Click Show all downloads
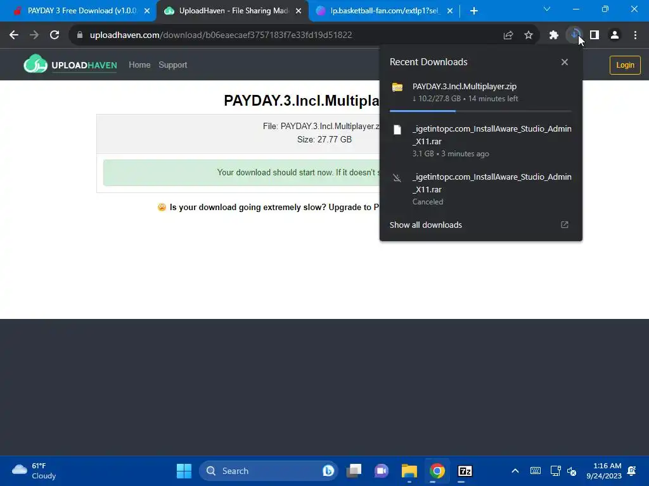 [425, 225]
